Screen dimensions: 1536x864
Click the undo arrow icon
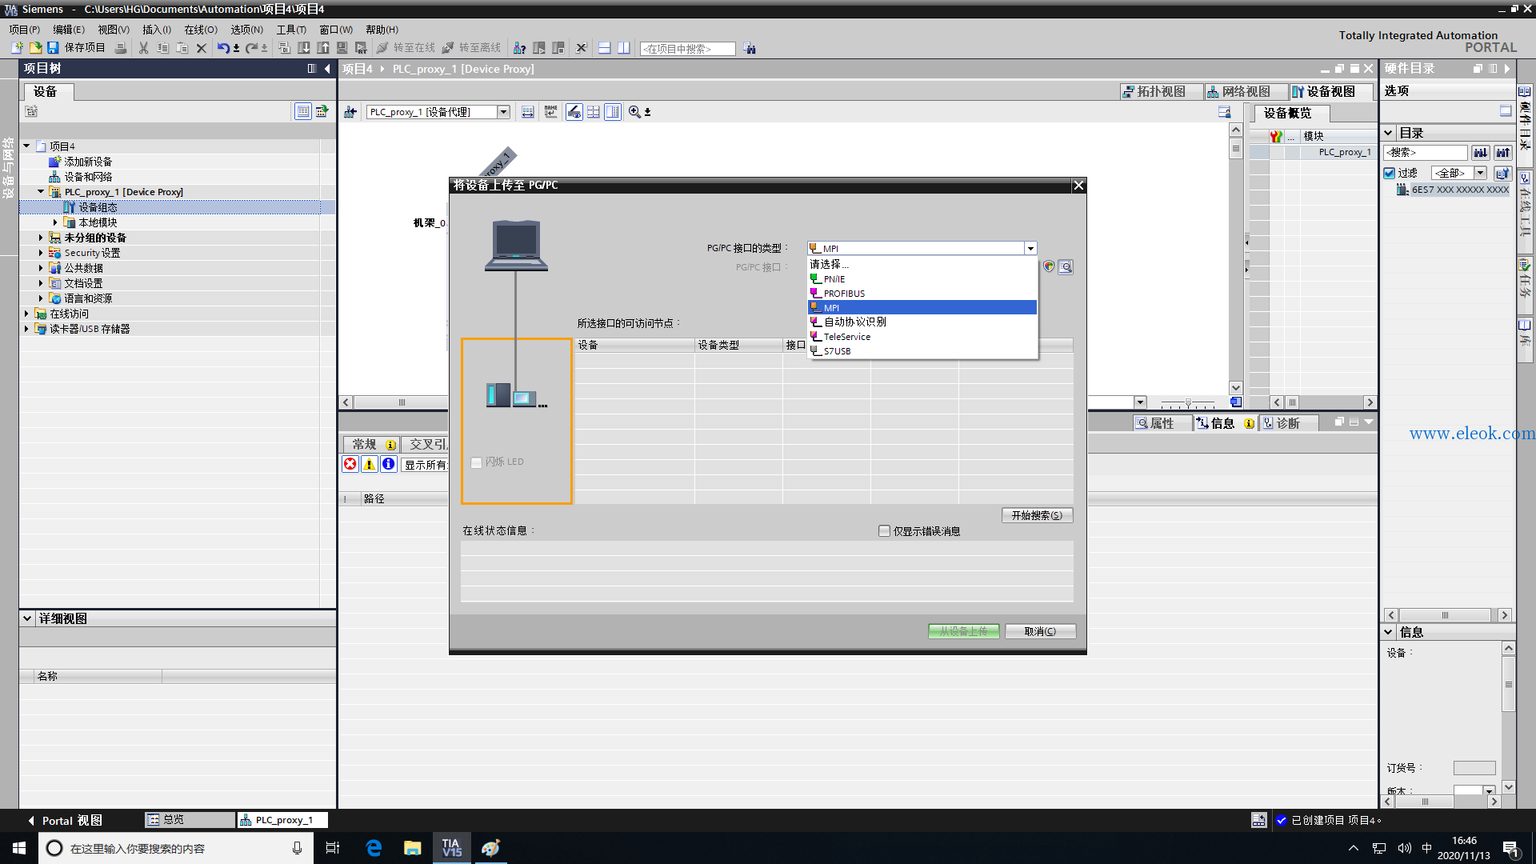(223, 48)
